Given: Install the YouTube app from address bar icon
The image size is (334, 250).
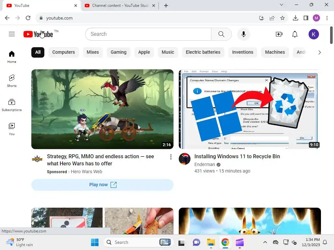Looking at the screenshot, I should [262, 18].
